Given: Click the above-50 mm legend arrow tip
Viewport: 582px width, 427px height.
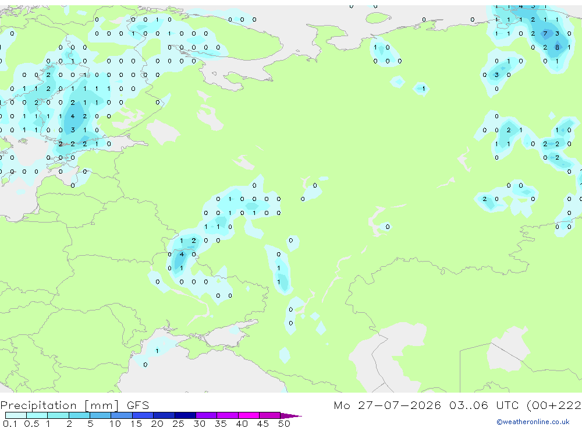Looking at the screenshot, I should pyautogui.click(x=291, y=415).
